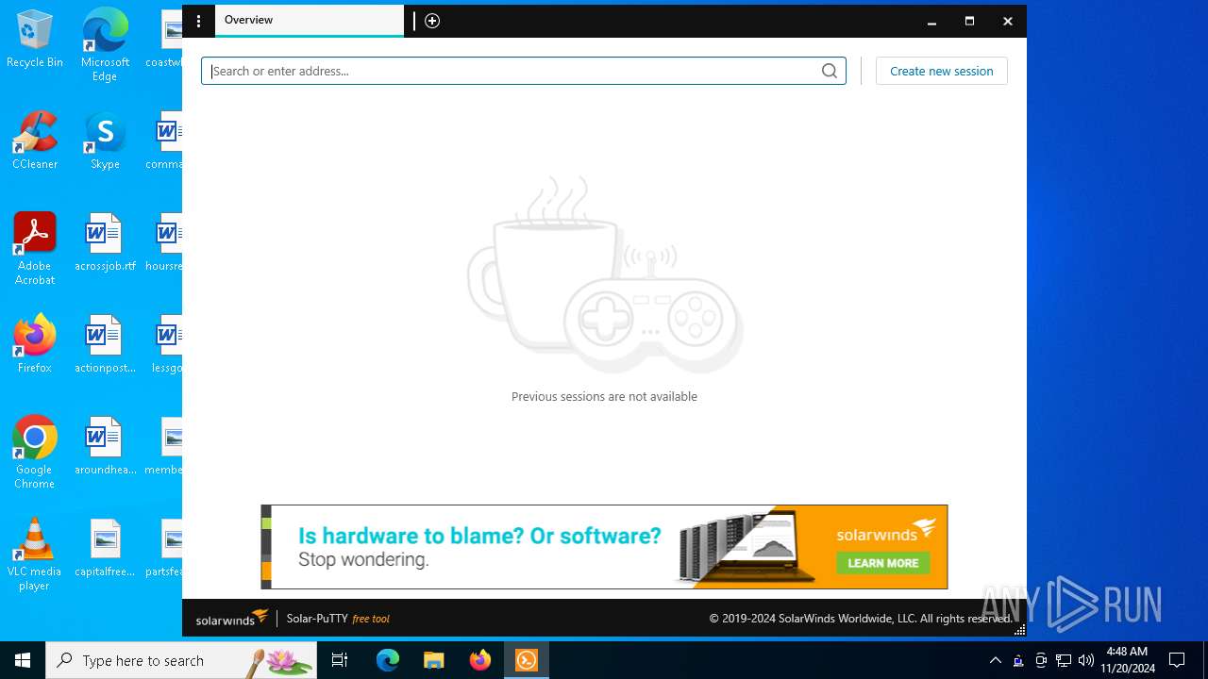The image size is (1208, 679).
Task: Click the taskbar search box
Action: [x=181, y=660]
